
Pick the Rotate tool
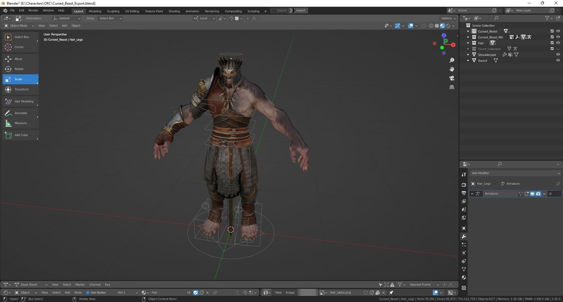point(21,69)
